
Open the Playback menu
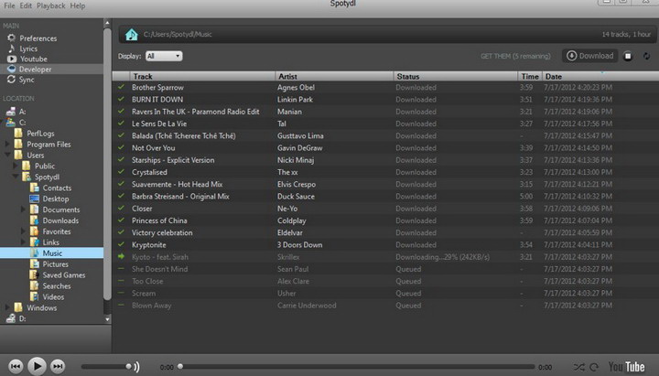[x=51, y=5]
